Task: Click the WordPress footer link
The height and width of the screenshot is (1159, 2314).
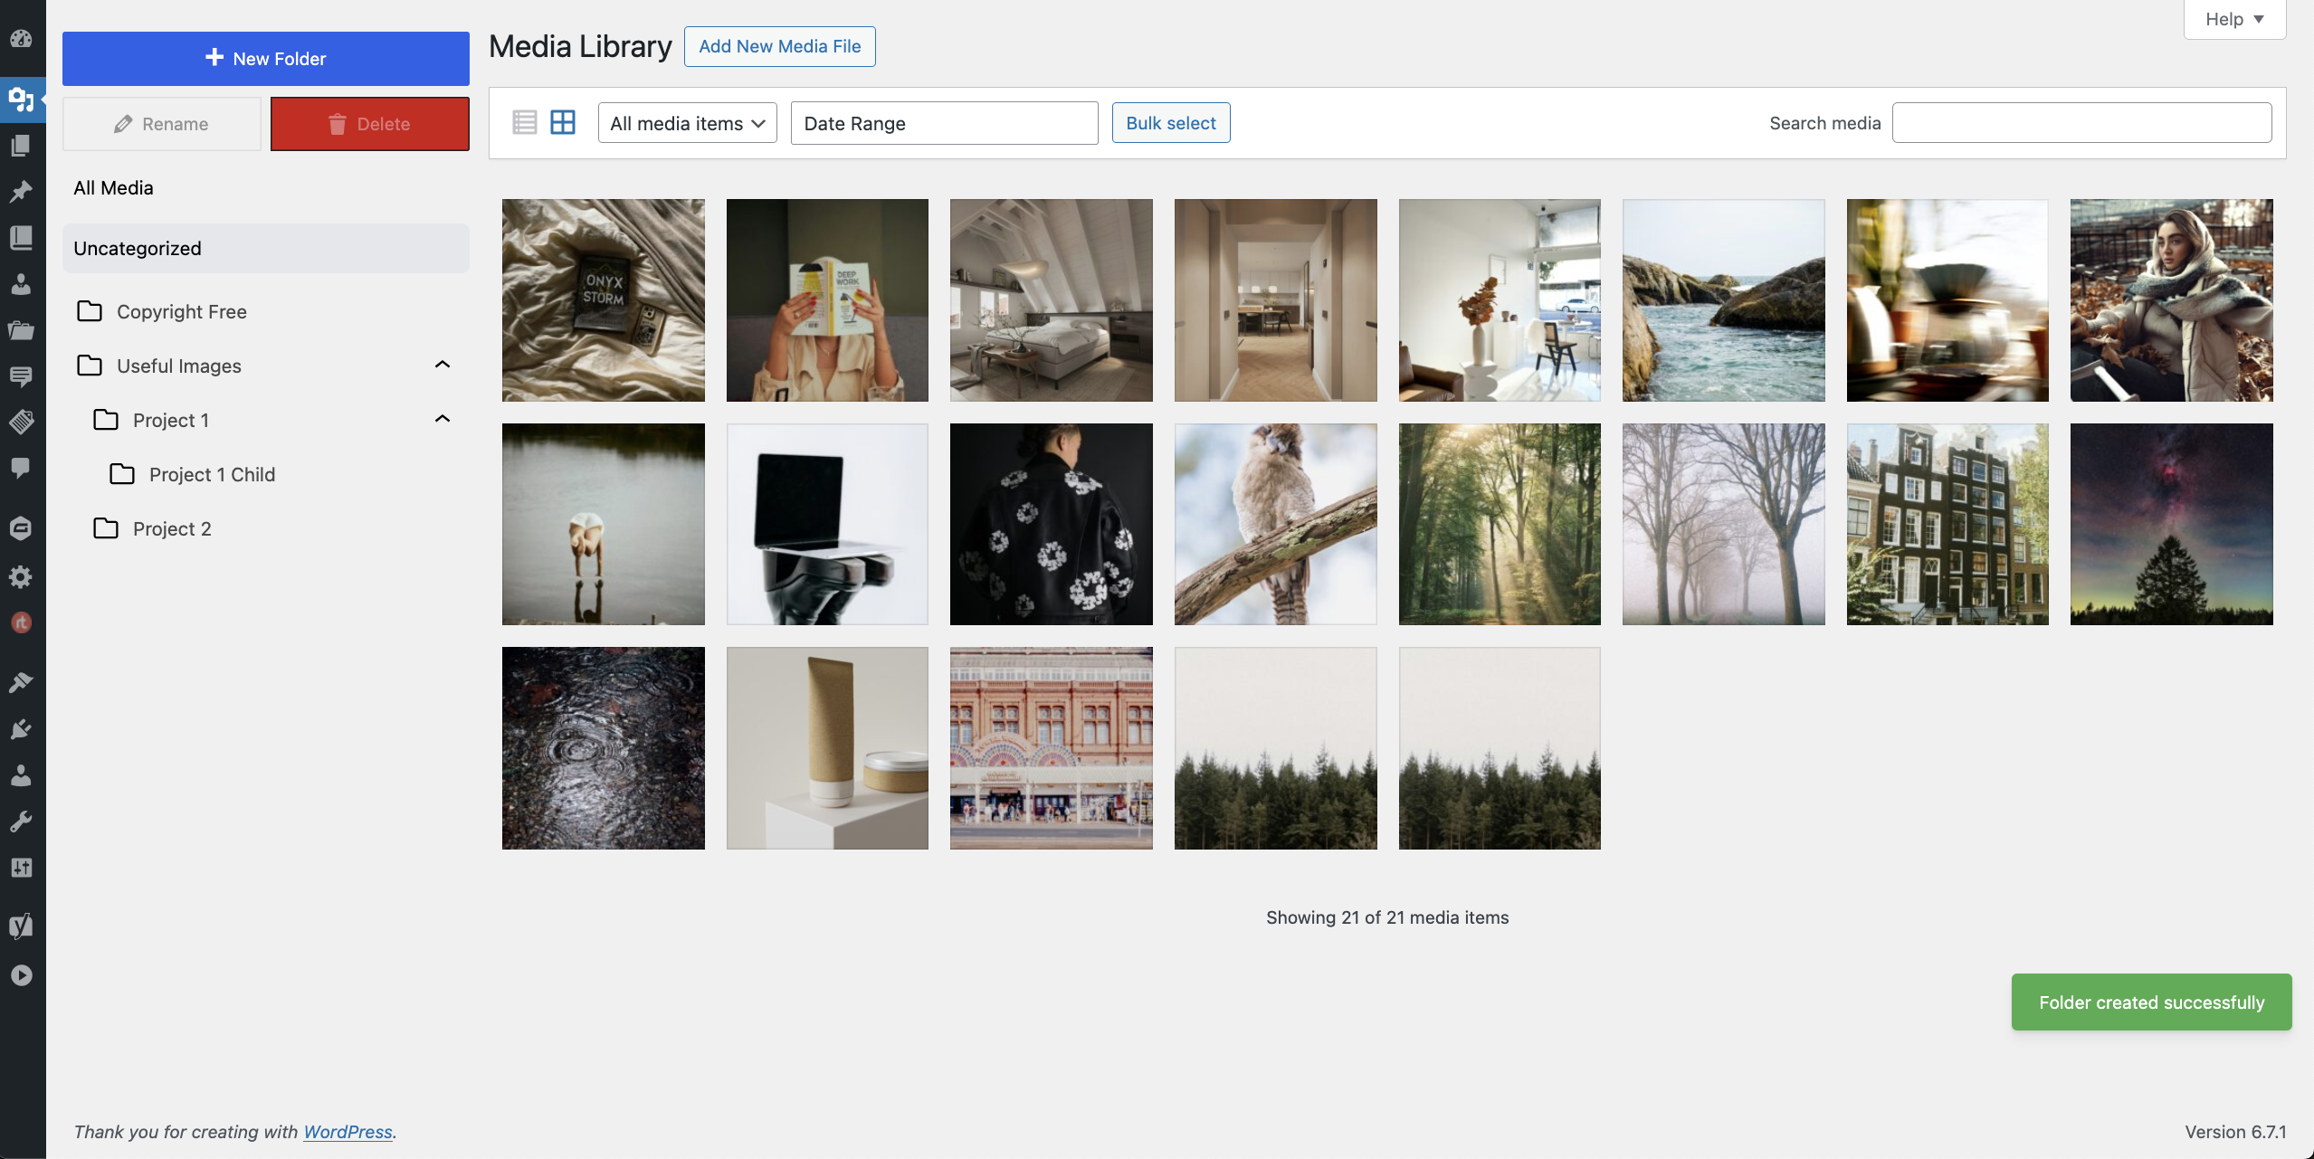Action: tap(348, 1131)
